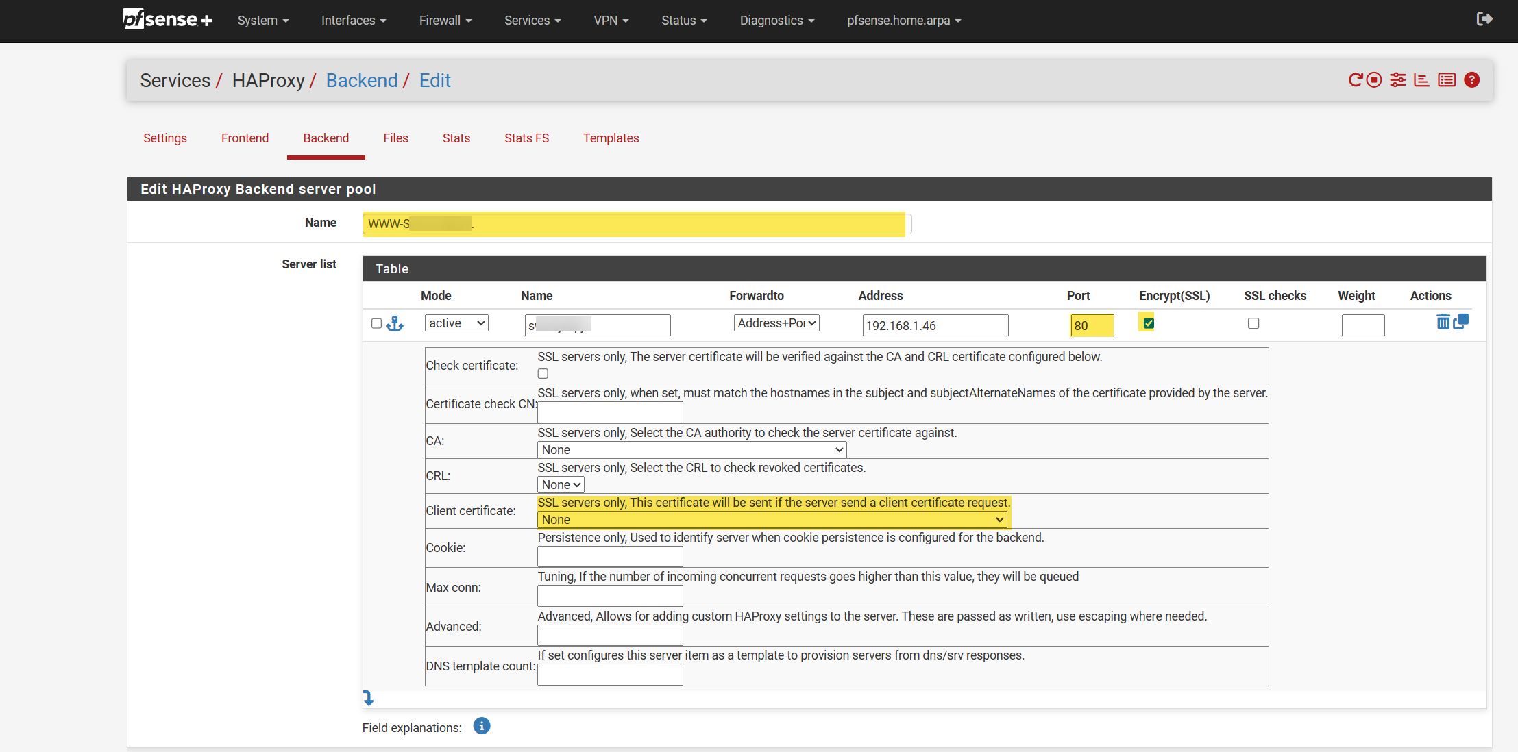Image resolution: width=1518 pixels, height=752 pixels.
Task: Click the Edit breadcrumb link
Action: pyautogui.click(x=435, y=81)
